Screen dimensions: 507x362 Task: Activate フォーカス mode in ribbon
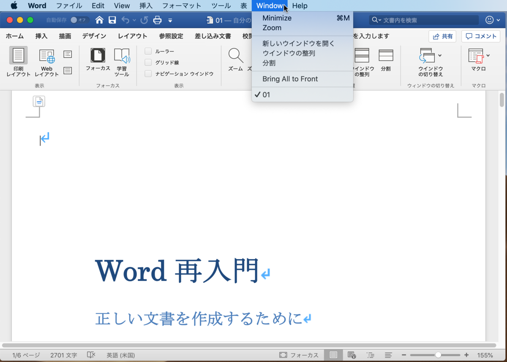click(98, 59)
